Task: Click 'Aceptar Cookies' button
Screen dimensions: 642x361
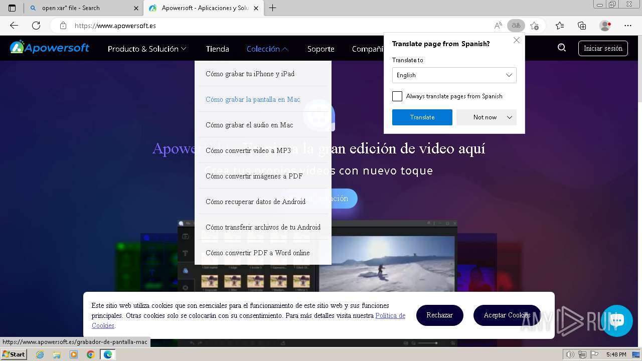Action: point(507,315)
